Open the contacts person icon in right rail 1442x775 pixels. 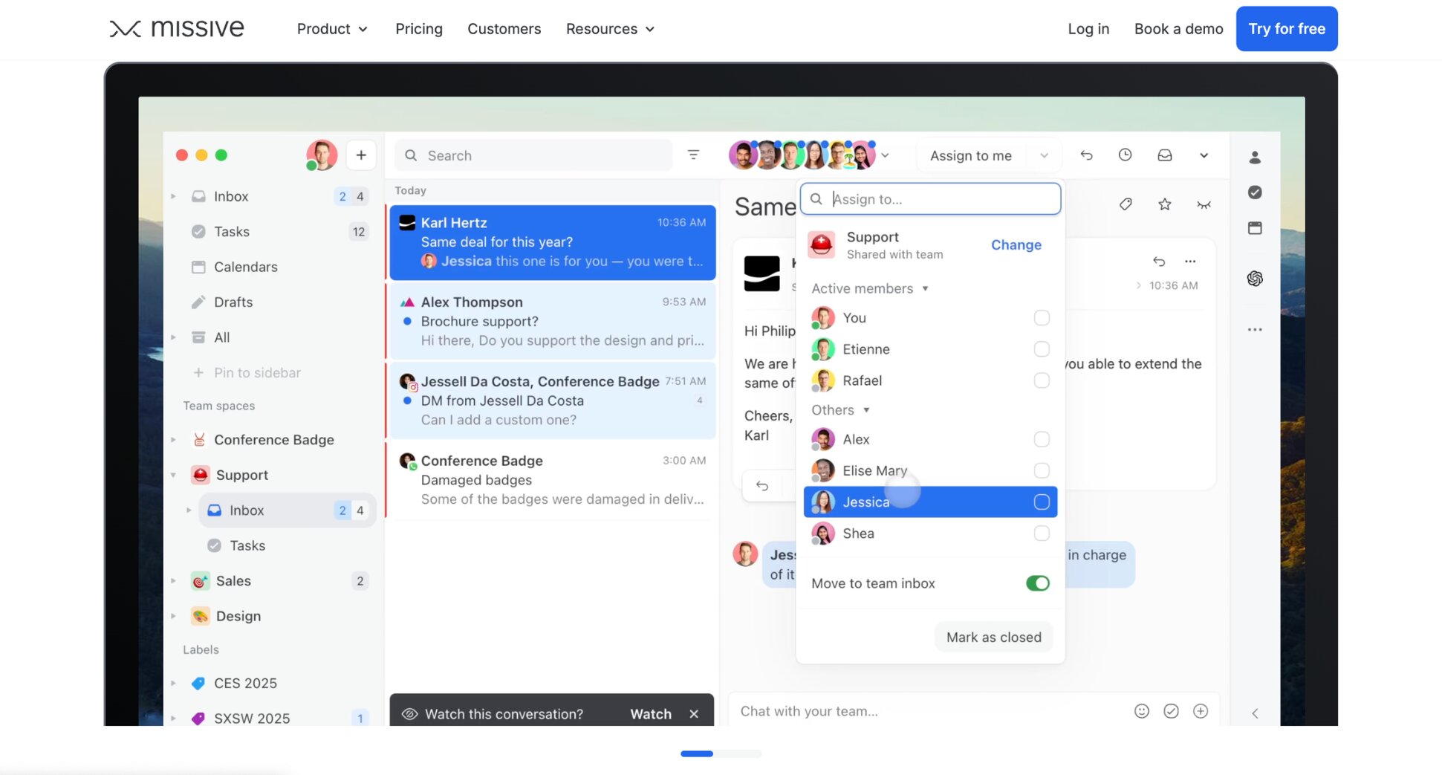[1255, 158]
